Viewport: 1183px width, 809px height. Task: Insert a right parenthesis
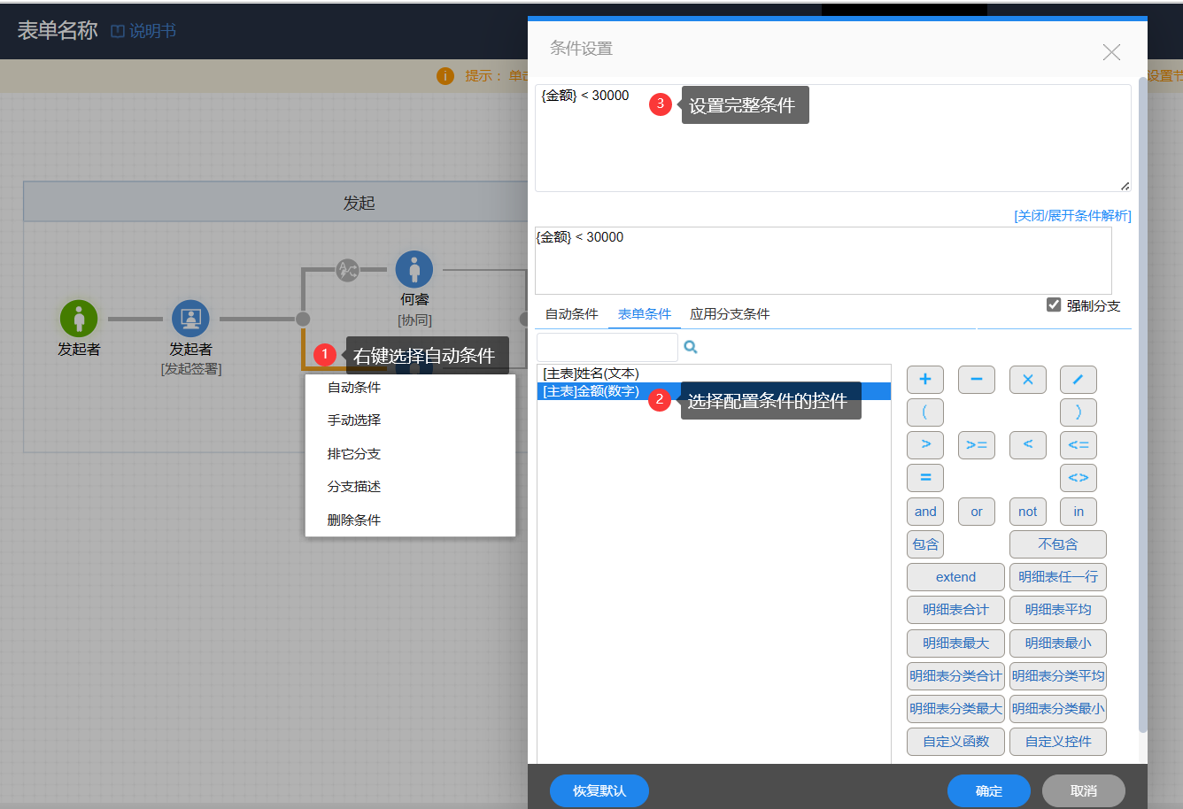[x=1079, y=412]
